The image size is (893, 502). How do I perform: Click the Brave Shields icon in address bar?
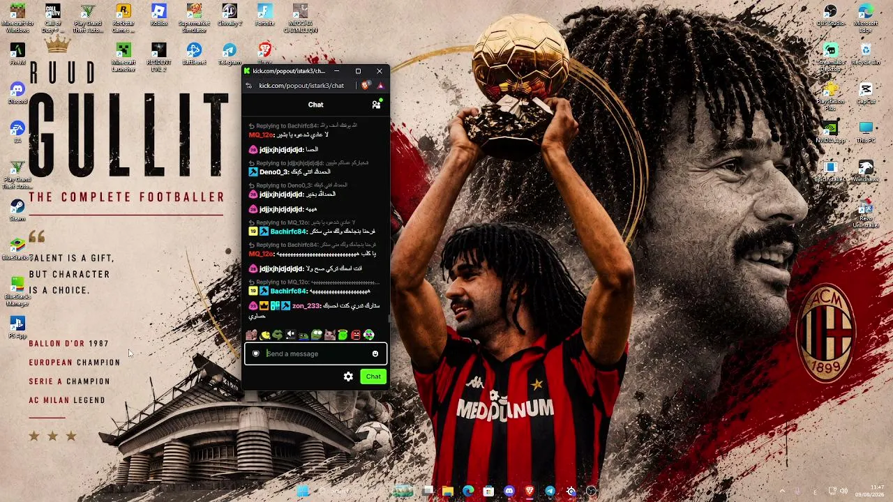click(x=366, y=85)
